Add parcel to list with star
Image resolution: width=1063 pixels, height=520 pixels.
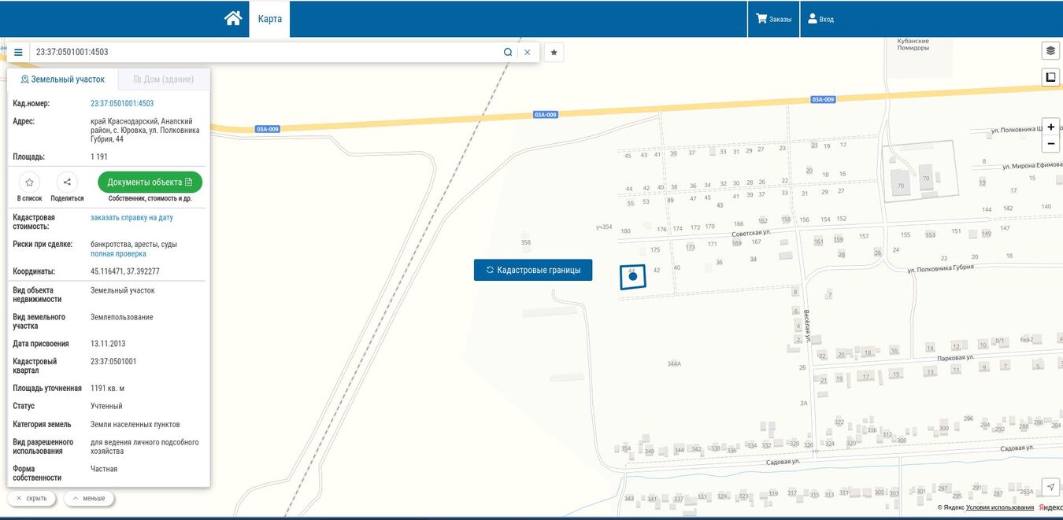[x=29, y=182]
